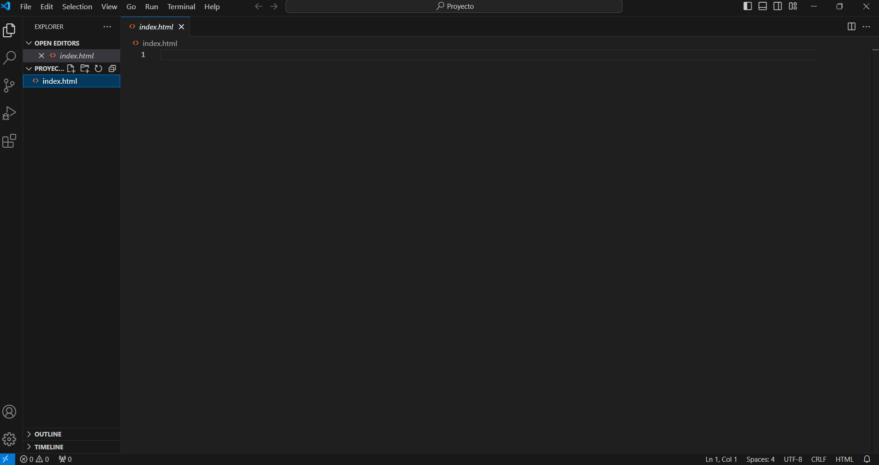The image size is (879, 465).
Task: Click the Proyecto command center search box
Action: tap(454, 6)
